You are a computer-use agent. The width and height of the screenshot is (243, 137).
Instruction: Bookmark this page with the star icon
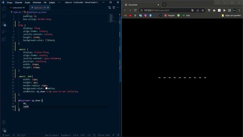coord(203,10)
